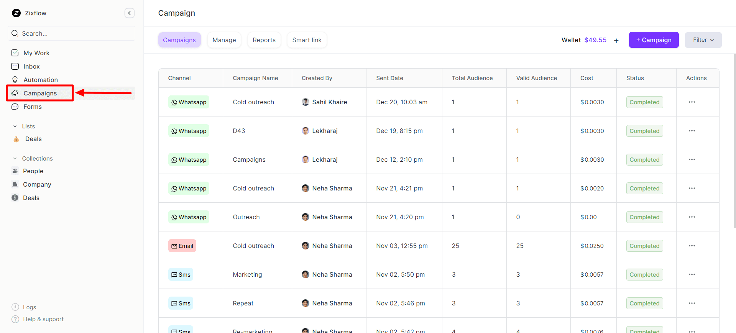Switch to the Reports tab
The width and height of the screenshot is (736, 333).
point(264,40)
